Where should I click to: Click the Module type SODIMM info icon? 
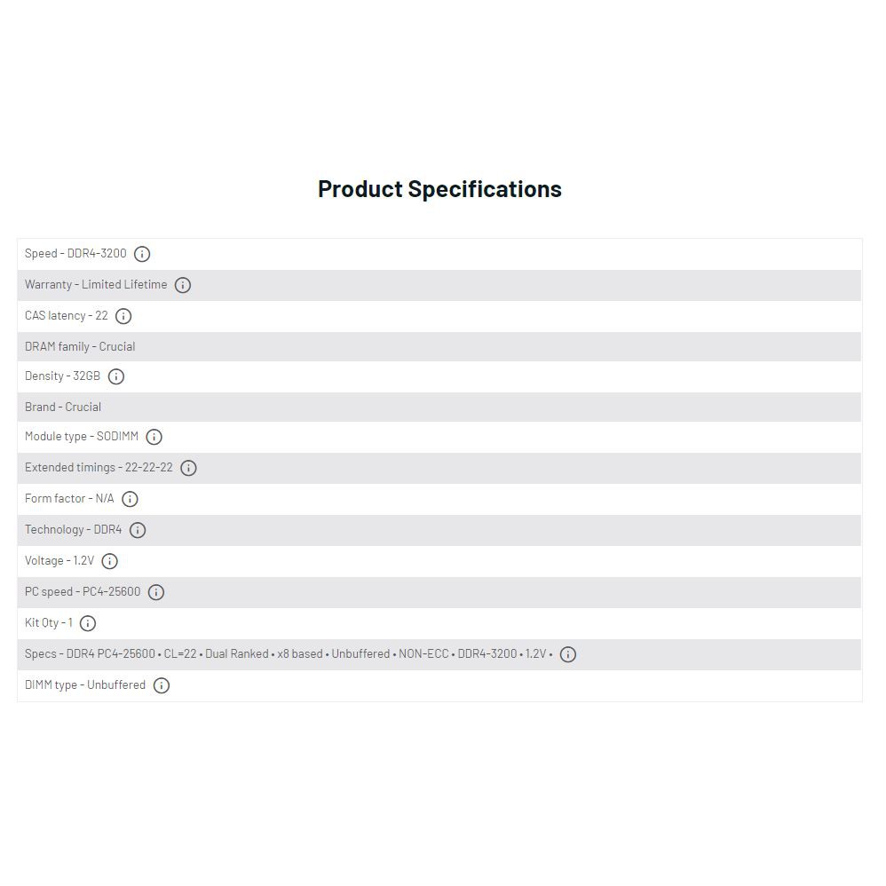tap(154, 437)
